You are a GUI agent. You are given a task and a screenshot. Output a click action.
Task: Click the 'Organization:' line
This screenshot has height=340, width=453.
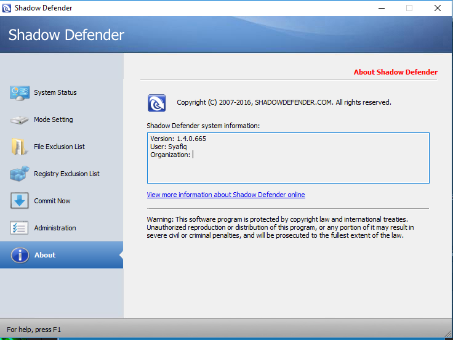click(170, 155)
